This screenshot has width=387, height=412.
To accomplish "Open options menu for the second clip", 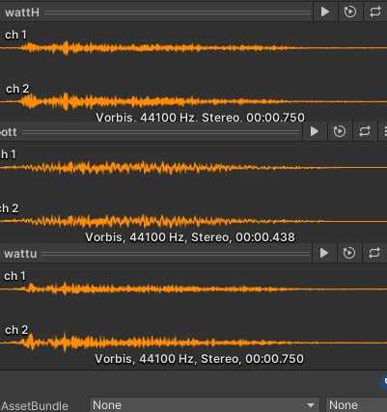I will [383, 131].
